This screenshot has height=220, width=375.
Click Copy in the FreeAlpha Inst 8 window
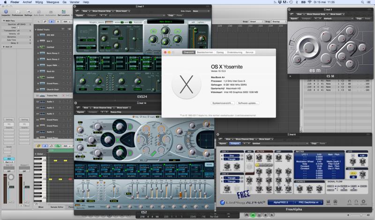[314, 143]
